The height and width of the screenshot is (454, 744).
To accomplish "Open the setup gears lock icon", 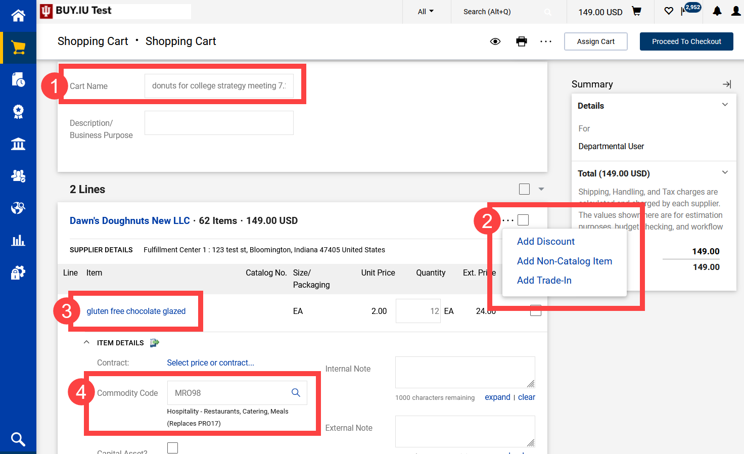I will click(18, 273).
